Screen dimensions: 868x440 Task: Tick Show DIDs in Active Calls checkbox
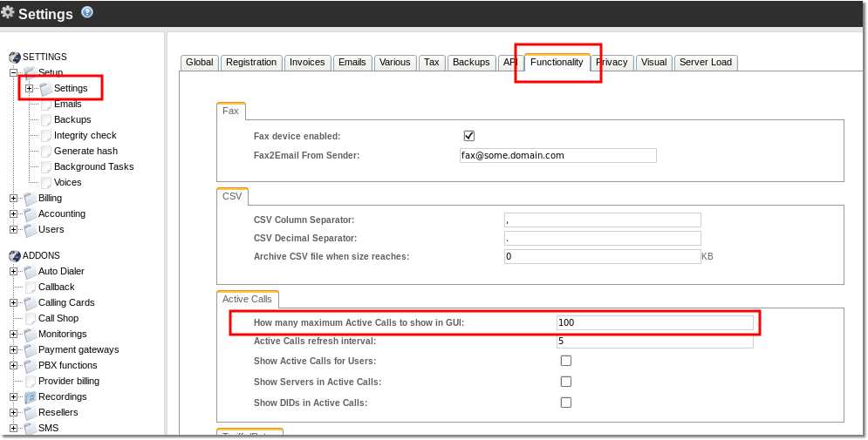[565, 403]
